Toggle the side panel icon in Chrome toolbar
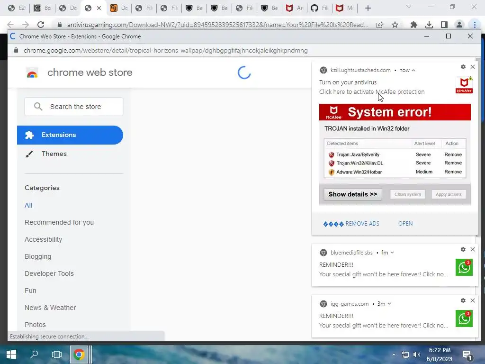The image size is (485, 364). coord(444,25)
